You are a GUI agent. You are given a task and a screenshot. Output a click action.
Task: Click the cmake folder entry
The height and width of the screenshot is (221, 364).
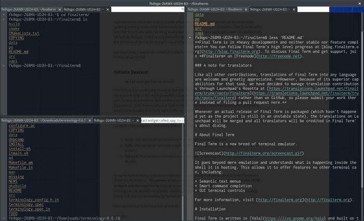(x=14, y=29)
